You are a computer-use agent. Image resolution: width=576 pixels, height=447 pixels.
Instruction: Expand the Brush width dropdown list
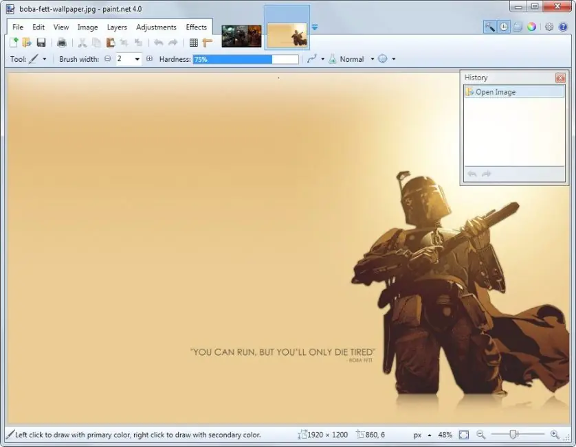point(137,60)
